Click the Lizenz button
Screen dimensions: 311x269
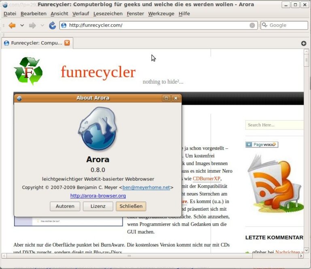[x=98, y=206]
